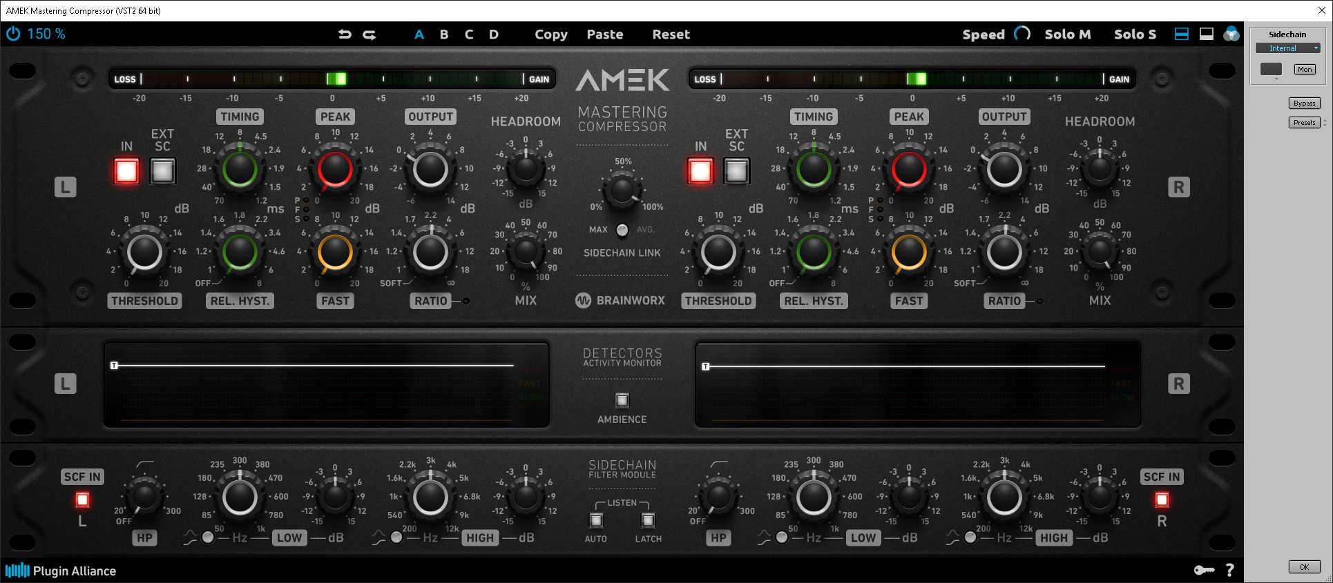Click the Copy button
The width and height of the screenshot is (1333, 583).
click(550, 34)
